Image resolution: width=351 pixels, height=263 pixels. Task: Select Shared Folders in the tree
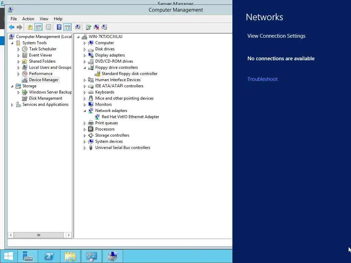[x=42, y=61]
